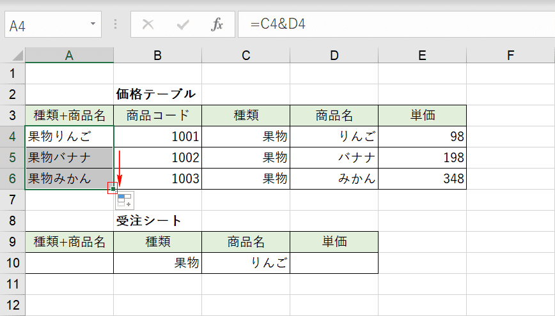Viewport: 555px width, 316px height.
Task: Click the Name Box showing A4
Action: [53, 24]
